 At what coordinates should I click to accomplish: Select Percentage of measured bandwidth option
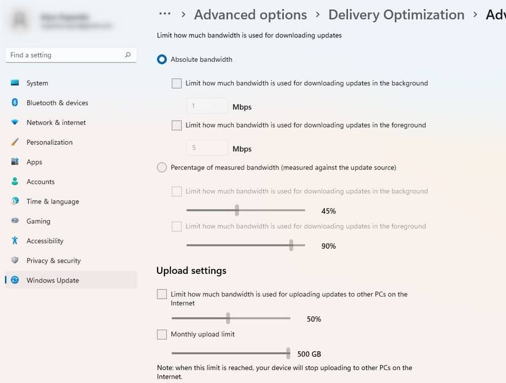(162, 167)
